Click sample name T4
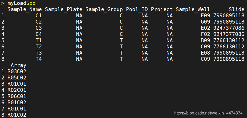This screenshot has width=247, height=118. 39,59
